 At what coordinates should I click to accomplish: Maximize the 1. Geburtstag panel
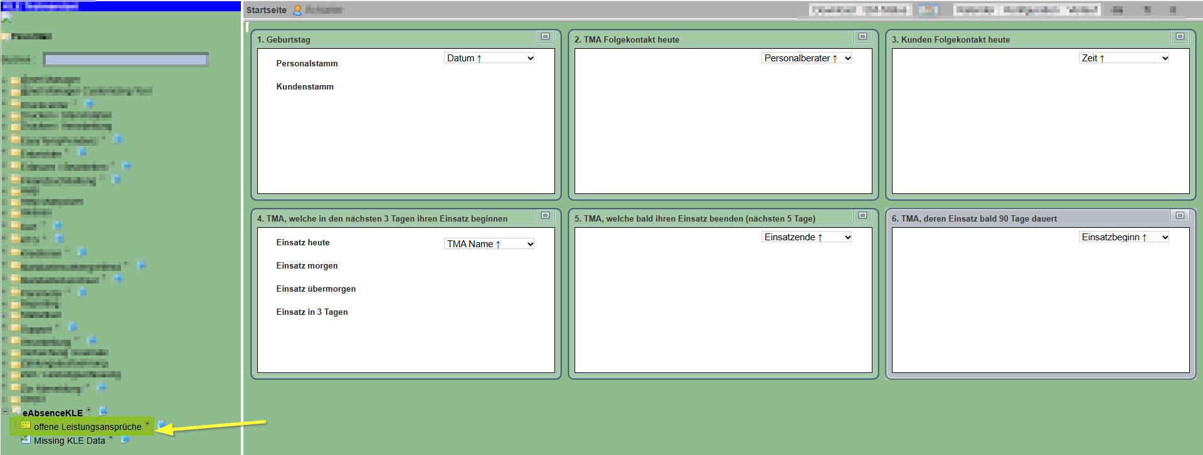545,37
